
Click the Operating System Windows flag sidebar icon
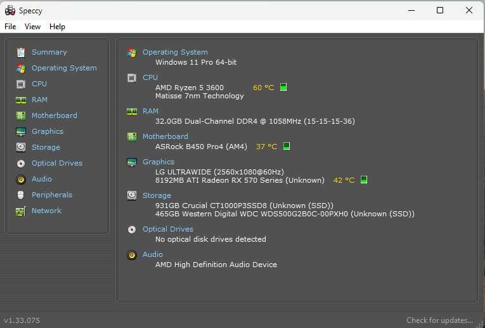click(x=21, y=68)
